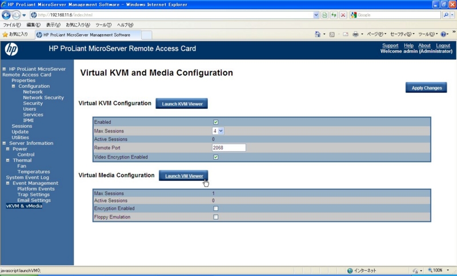Click the Remote Port input field
The image size is (457, 276).
click(229, 148)
